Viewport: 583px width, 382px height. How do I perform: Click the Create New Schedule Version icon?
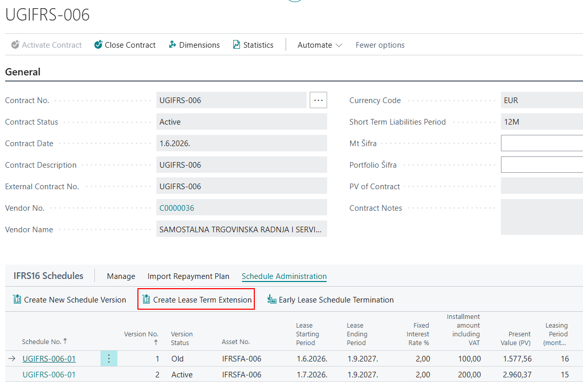point(17,299)
